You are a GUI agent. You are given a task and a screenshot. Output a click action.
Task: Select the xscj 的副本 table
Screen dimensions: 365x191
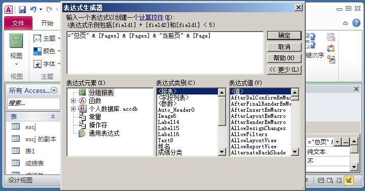(x=34, y=139)
